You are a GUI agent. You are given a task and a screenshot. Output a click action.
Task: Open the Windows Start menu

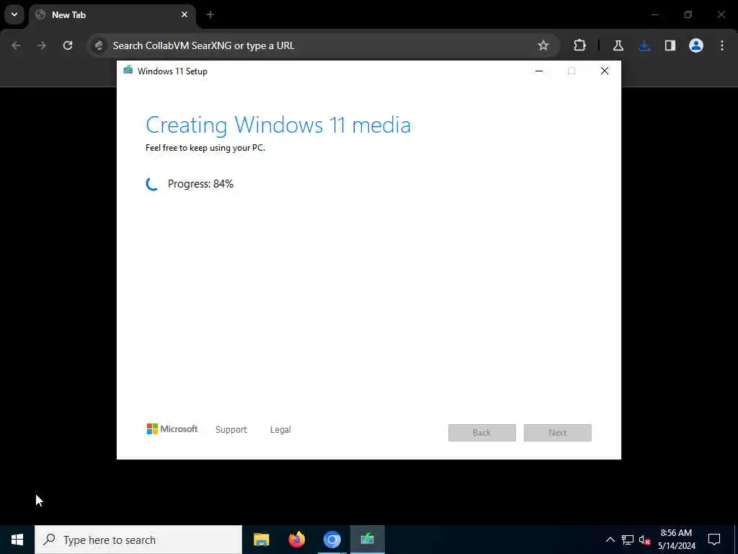(17, 540)
